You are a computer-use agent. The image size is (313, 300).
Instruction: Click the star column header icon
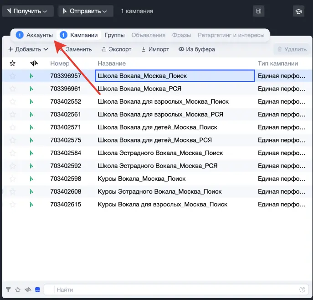tap(13, 63)
